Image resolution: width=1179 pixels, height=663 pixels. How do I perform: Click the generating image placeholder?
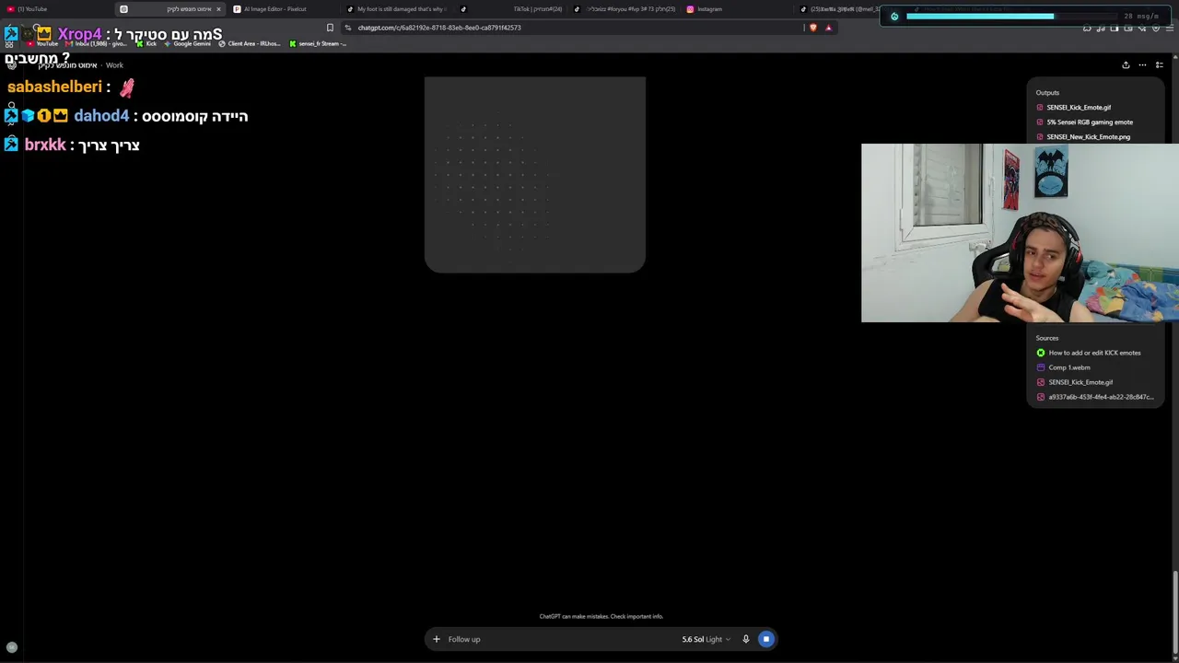tap(535, 175)
